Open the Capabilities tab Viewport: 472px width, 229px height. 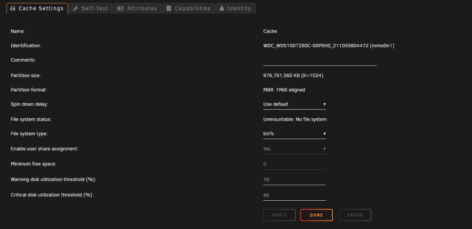pyautogui.click(x=189, y=8)
